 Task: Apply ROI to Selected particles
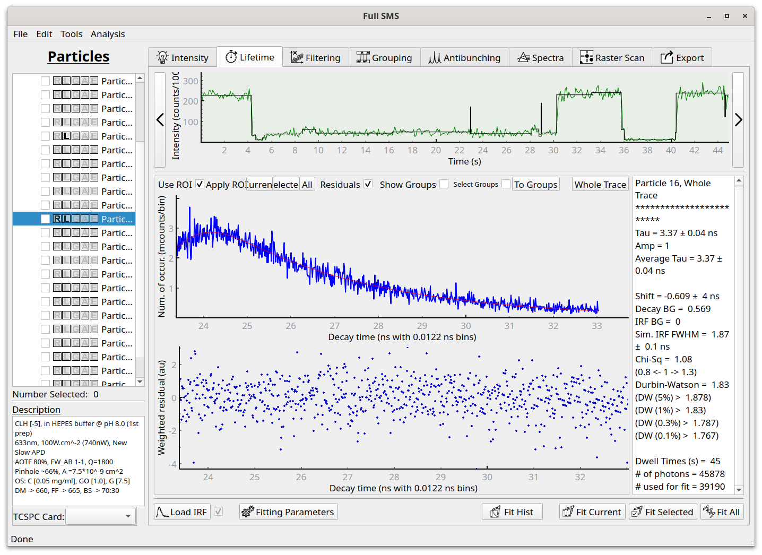click(286, 184)
